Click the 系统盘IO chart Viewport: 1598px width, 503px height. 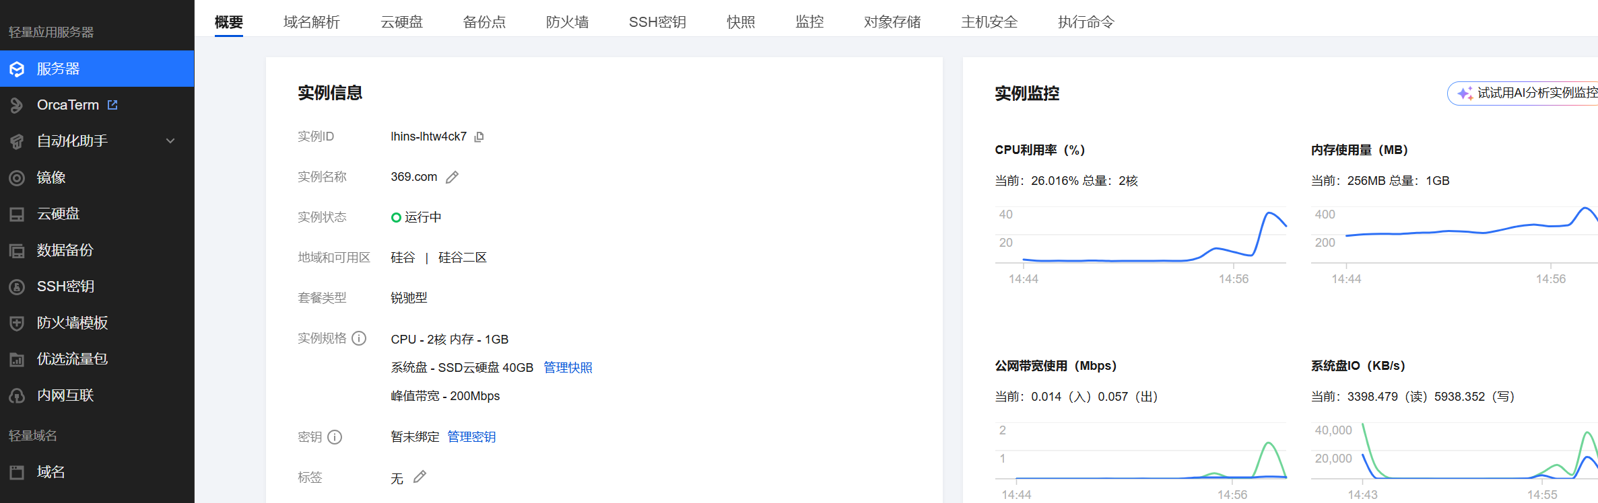[x=1455, y=451]
